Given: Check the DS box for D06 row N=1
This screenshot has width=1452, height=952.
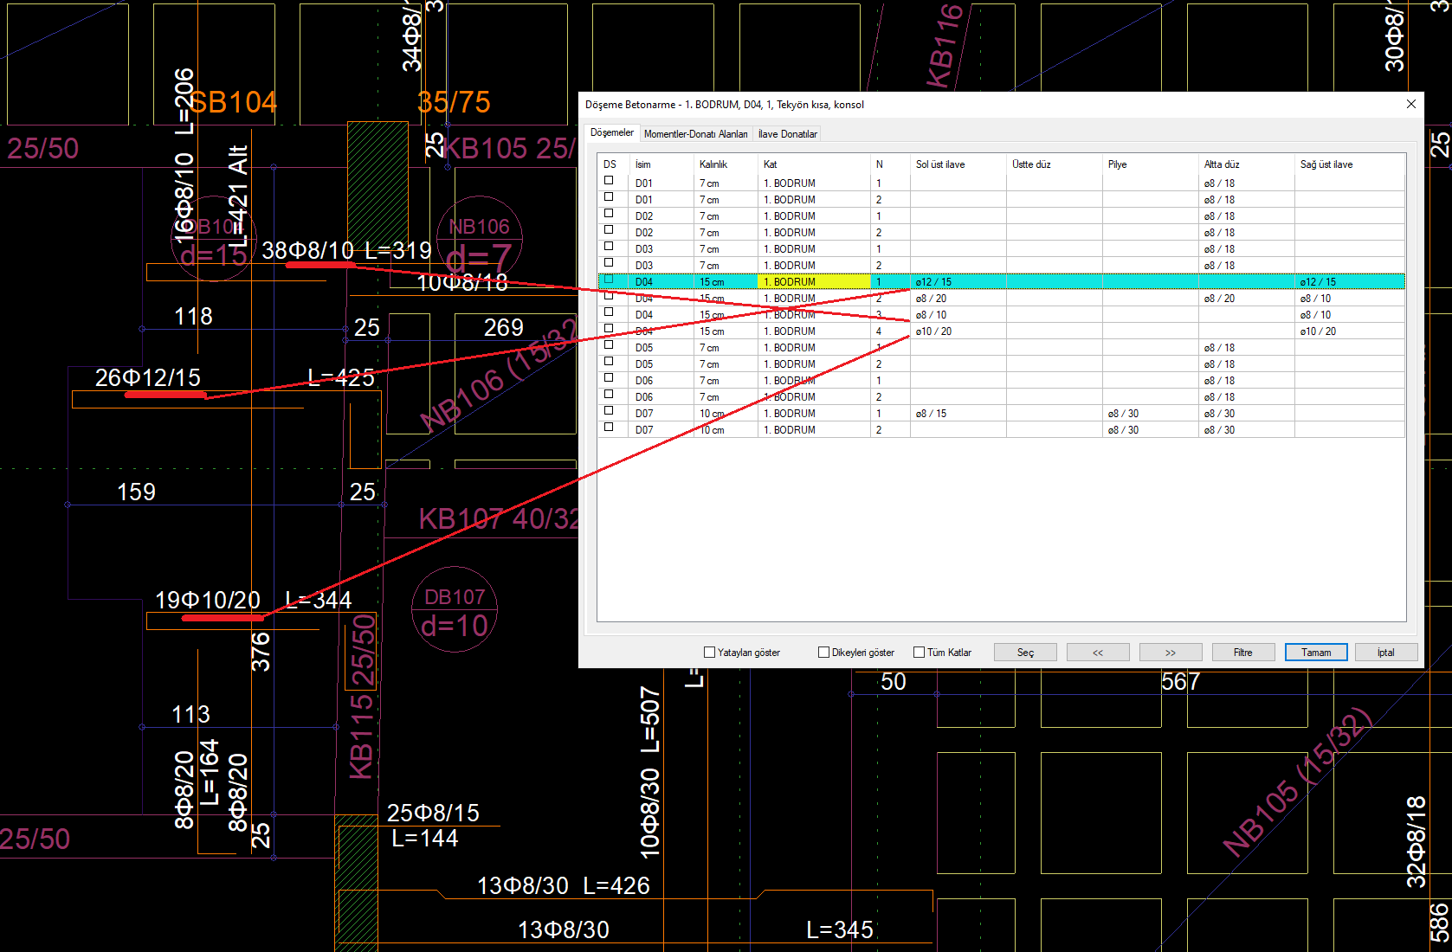Looking at the screenshot, I should tap(609, 378).
